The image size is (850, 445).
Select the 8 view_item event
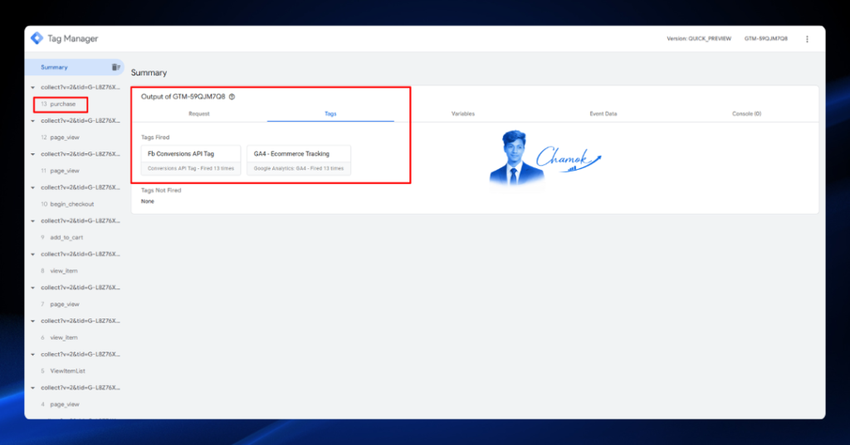pos(59,271)
